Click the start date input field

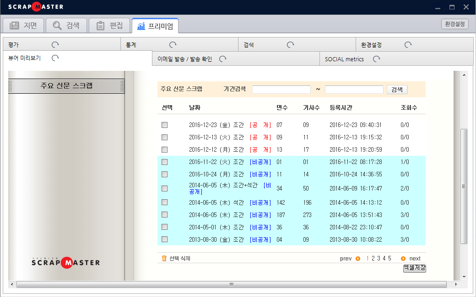coord(281,90)
